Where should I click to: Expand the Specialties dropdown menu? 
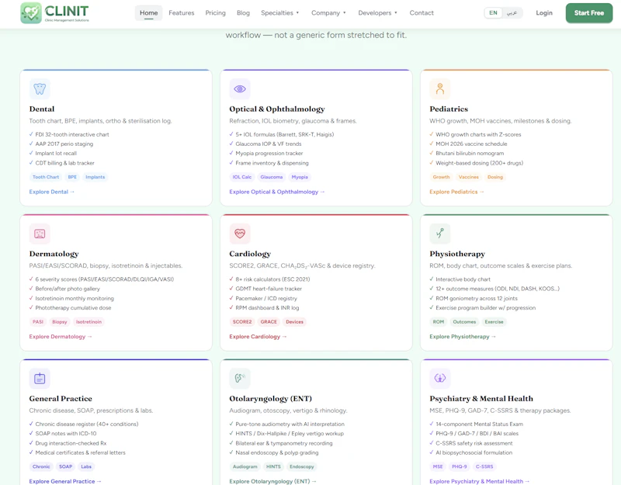[x=280, y=12]
